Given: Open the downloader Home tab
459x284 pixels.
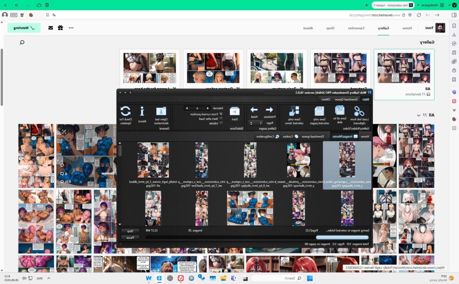Looking at the screenshot, I should click(365, 136).
